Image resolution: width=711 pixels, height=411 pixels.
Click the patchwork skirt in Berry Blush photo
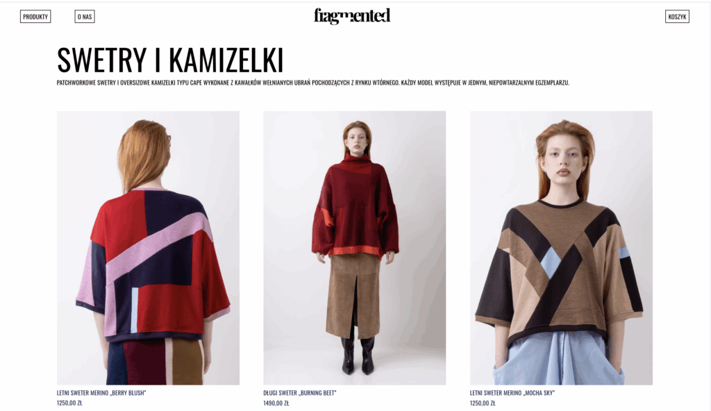[x=154, y=362]
